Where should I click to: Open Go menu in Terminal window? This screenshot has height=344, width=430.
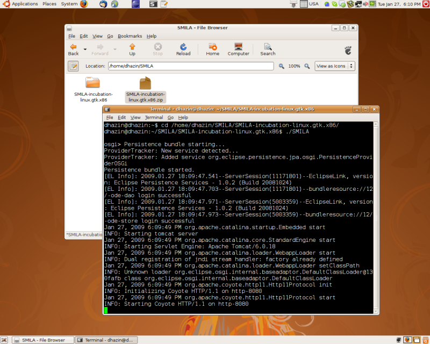170,117
